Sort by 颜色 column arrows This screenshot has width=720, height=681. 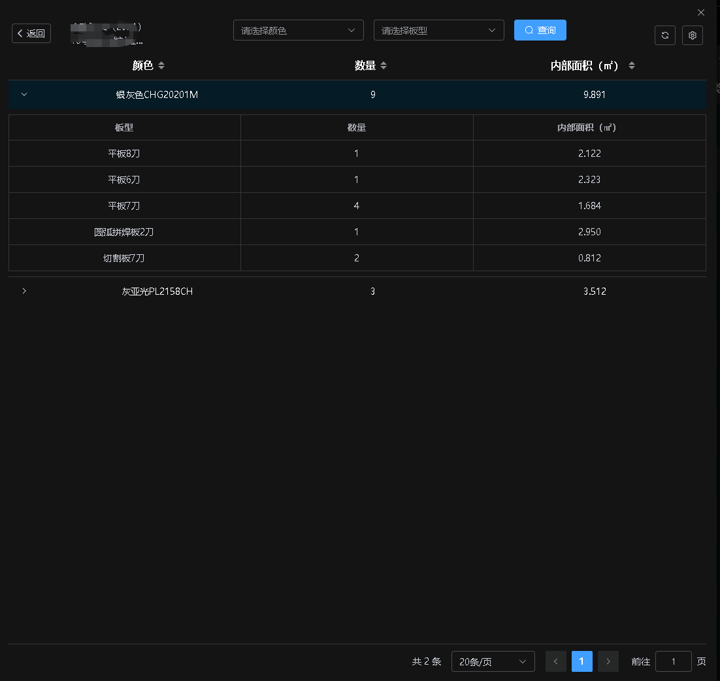pyautogui.click(x=161, y=65)
